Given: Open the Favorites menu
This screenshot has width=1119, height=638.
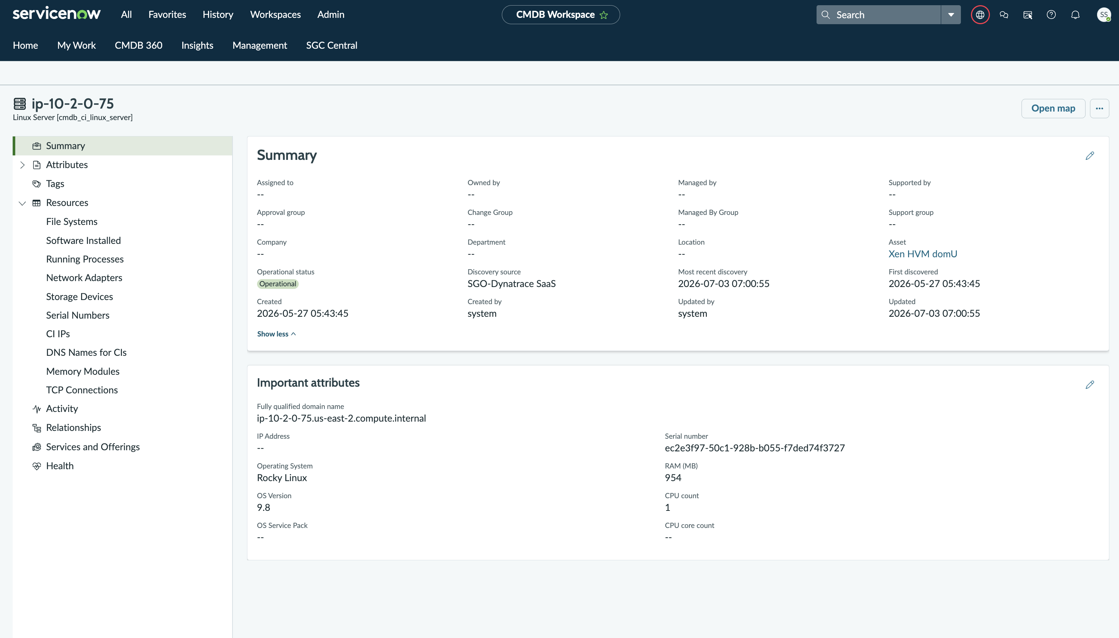Looking at the screenshot, I should point(167,14).
